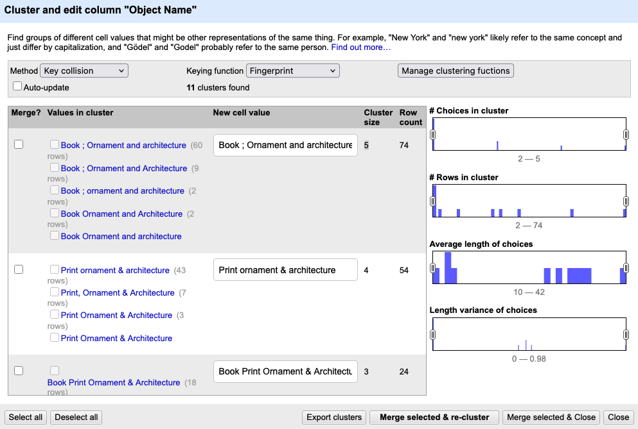
Task: Select value link 'Print, Ornament & Architecture'
Action: coord(118,292)
